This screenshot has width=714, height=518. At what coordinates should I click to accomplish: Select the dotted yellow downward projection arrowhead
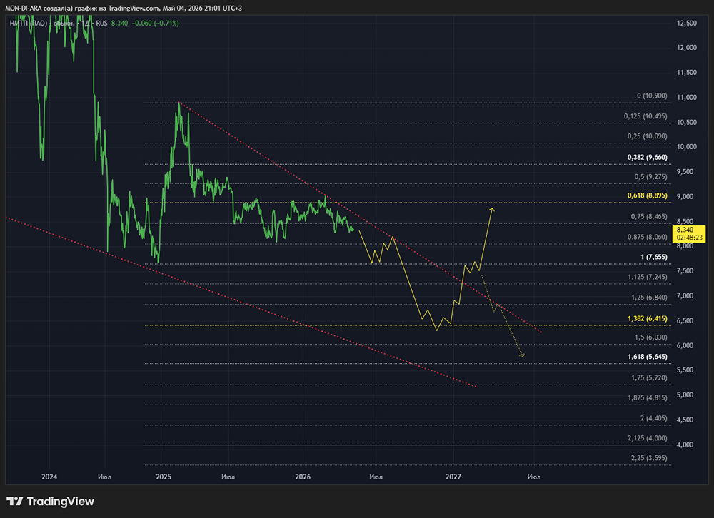(x=522, y=355)
